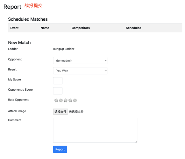Image resolution: width=185 pixels, height=159 pixels.
Task: Give opponent a three-star rating
Action: pyautogui.click(x=66, y=100)
